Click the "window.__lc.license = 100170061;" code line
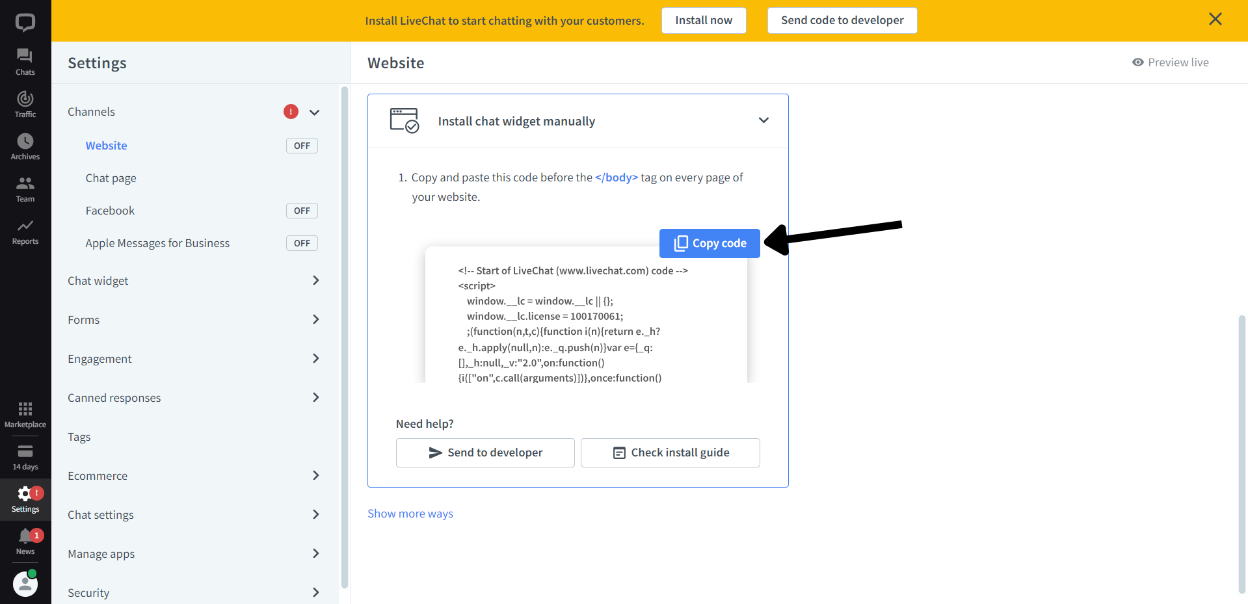Viewport: 1248px width, 604px height. (x=545, y=316)
